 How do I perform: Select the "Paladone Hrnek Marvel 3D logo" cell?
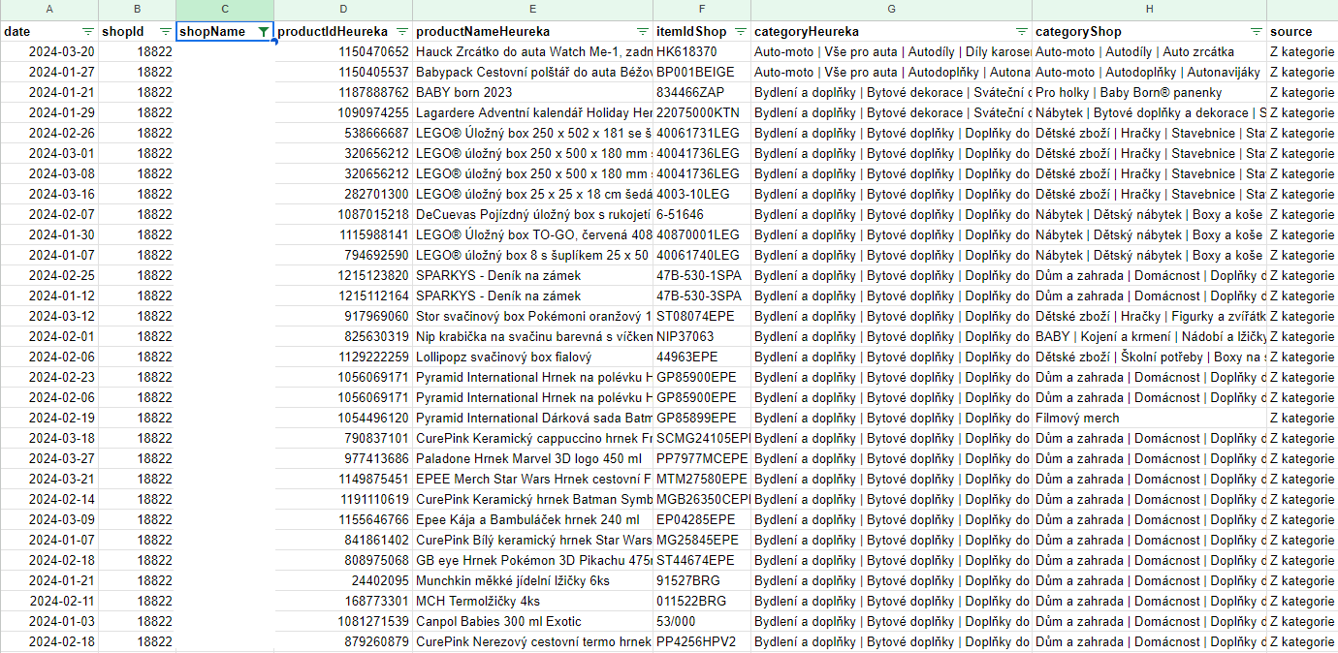(533, 459)
